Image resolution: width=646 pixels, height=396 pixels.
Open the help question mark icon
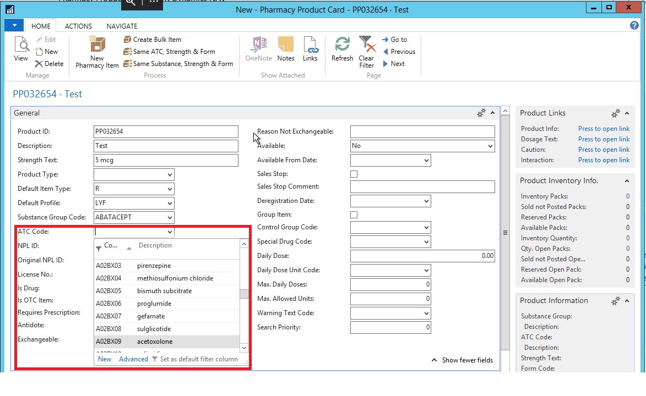[x=634, y=25]
